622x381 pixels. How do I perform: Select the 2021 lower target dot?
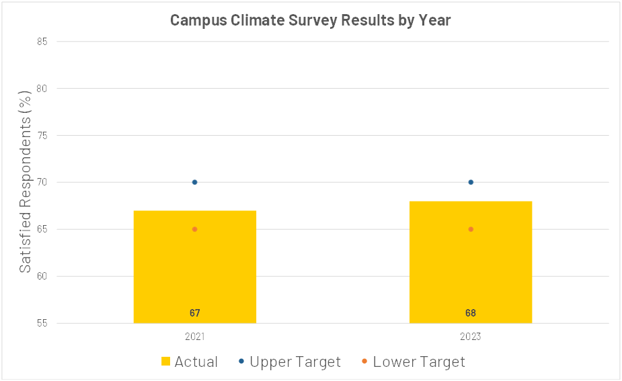pos(195,229)
